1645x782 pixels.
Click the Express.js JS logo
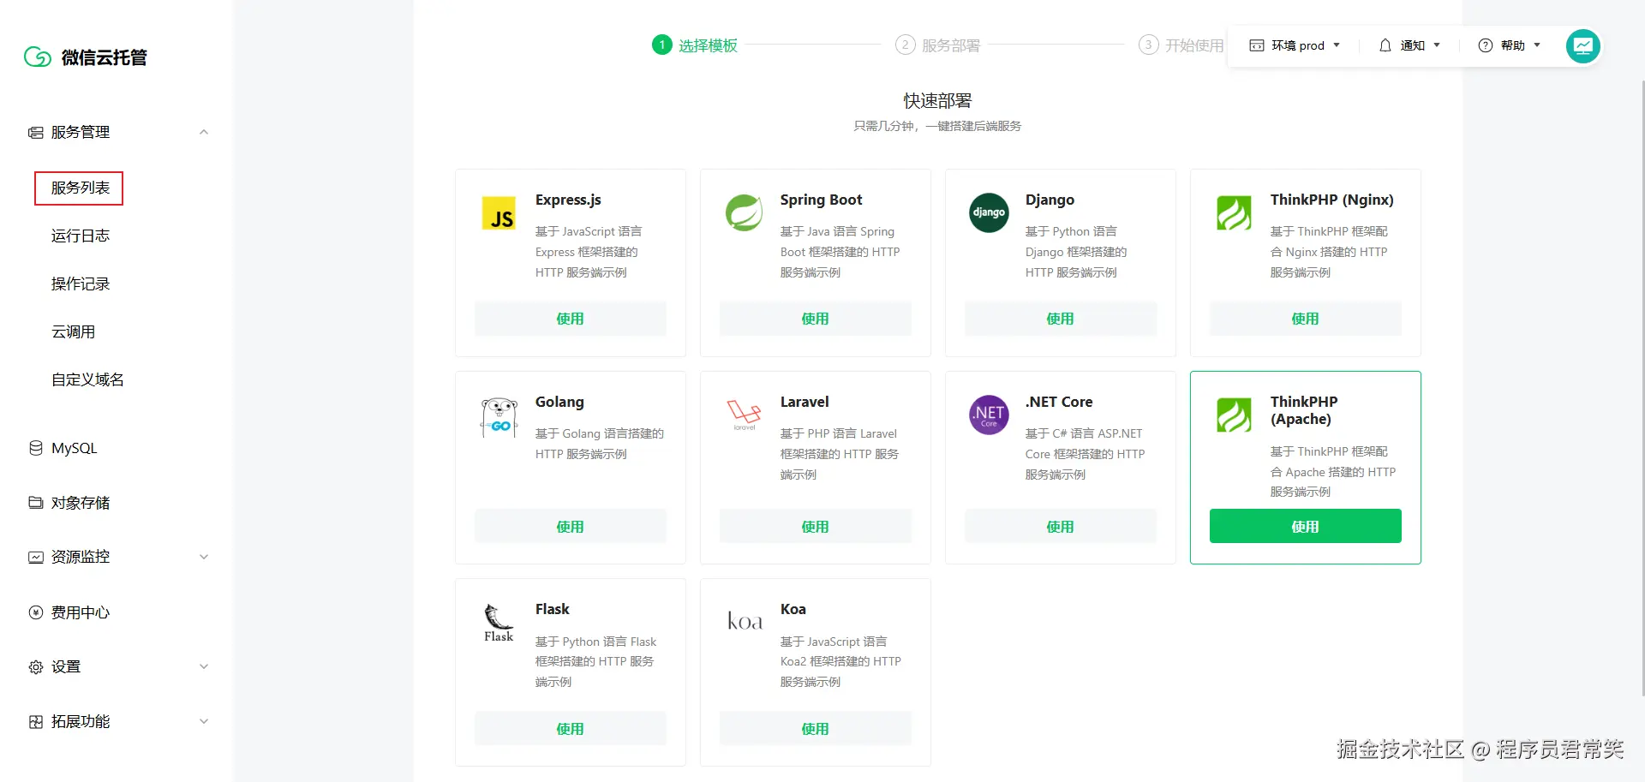[x=499, y=213]
